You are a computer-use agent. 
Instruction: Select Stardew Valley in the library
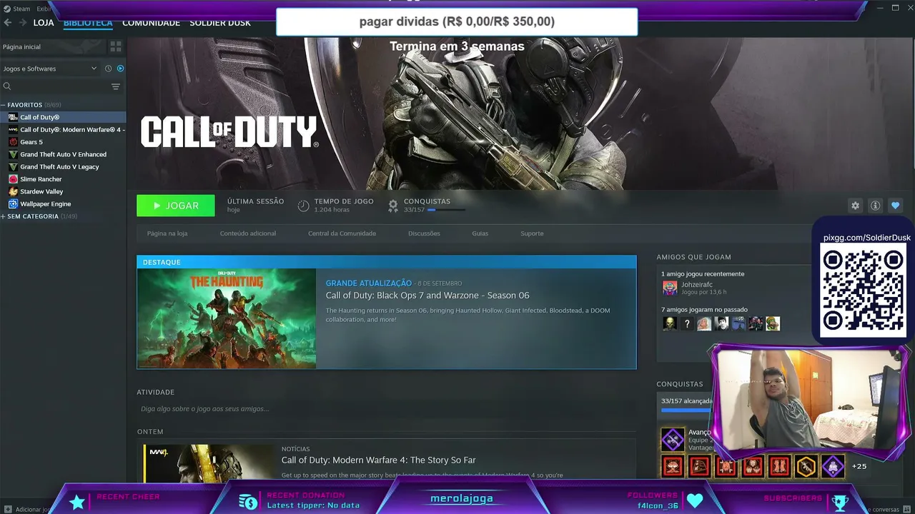pos(63,191)
